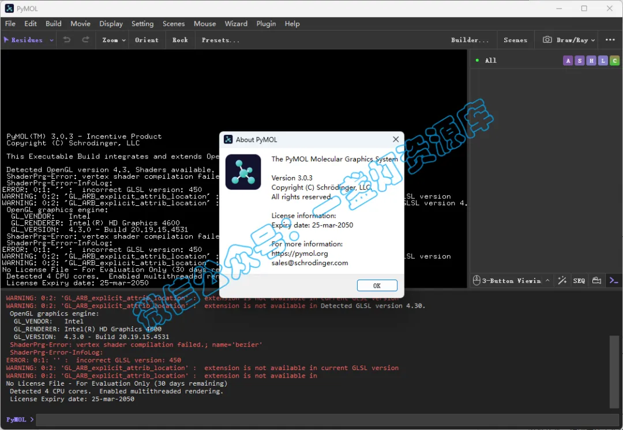The width and height of the screenshot is (623, 430).
Task: Click the Detected 4 CPU cores log line
Action: [117, 391]
